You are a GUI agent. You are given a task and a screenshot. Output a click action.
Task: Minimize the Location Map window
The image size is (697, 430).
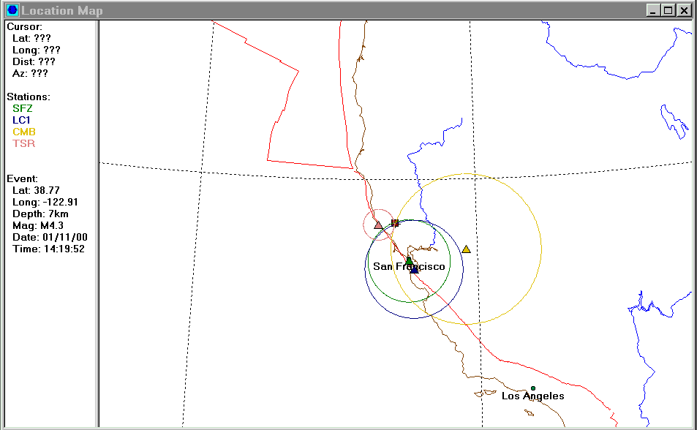pos(652,10)
